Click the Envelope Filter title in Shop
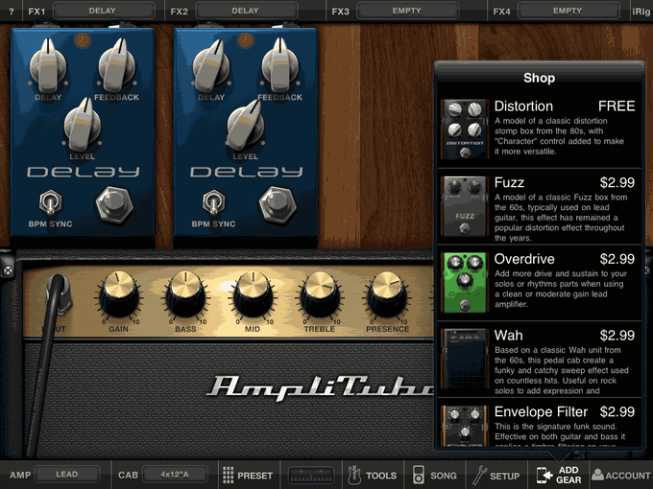 pyautogui.click(x=541, y=412)
